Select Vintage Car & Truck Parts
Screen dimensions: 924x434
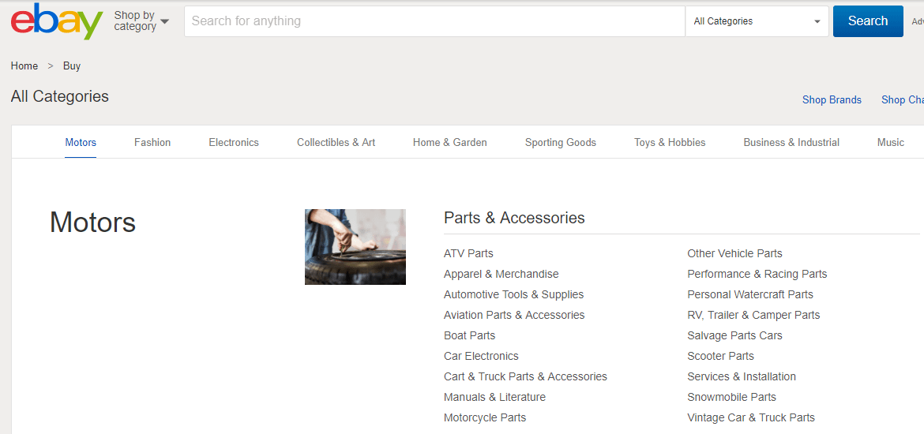click(751, 418)
